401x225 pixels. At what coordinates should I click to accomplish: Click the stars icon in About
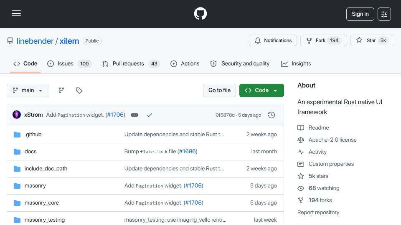point(301,176)
